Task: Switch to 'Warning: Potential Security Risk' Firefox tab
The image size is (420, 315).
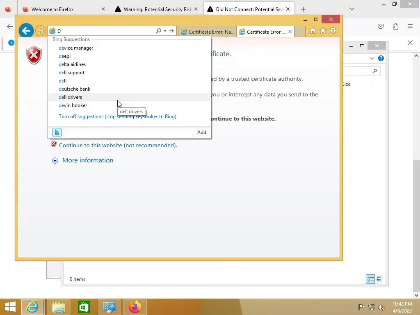Action: point(157,9)
